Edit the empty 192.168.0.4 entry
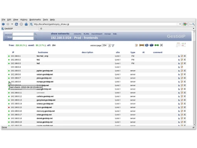Viewport: 197px width, 148px height. [182, 67]
